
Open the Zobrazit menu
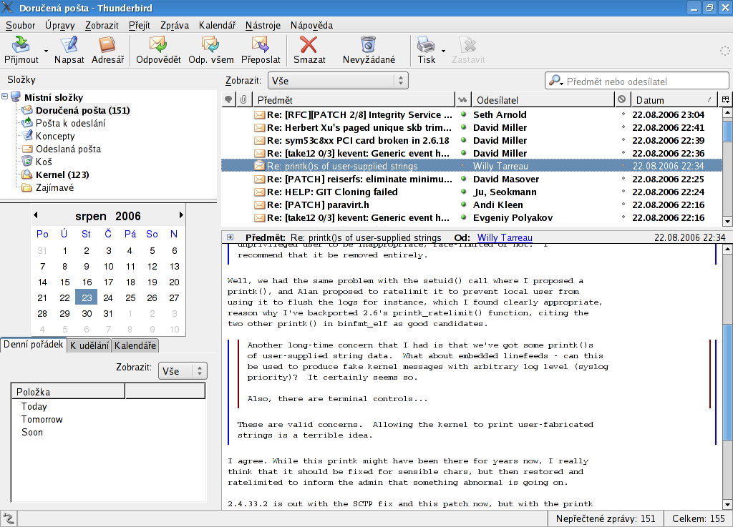102,25
